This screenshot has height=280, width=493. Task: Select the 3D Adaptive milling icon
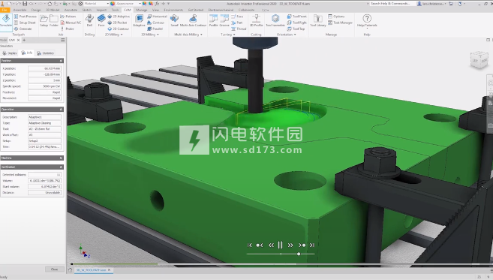point(139,21)
